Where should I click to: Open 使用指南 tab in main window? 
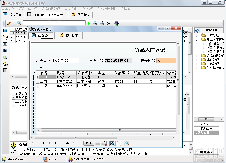click(80, 15)
